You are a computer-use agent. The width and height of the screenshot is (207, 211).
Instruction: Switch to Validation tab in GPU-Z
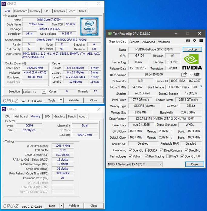[164, 42]
